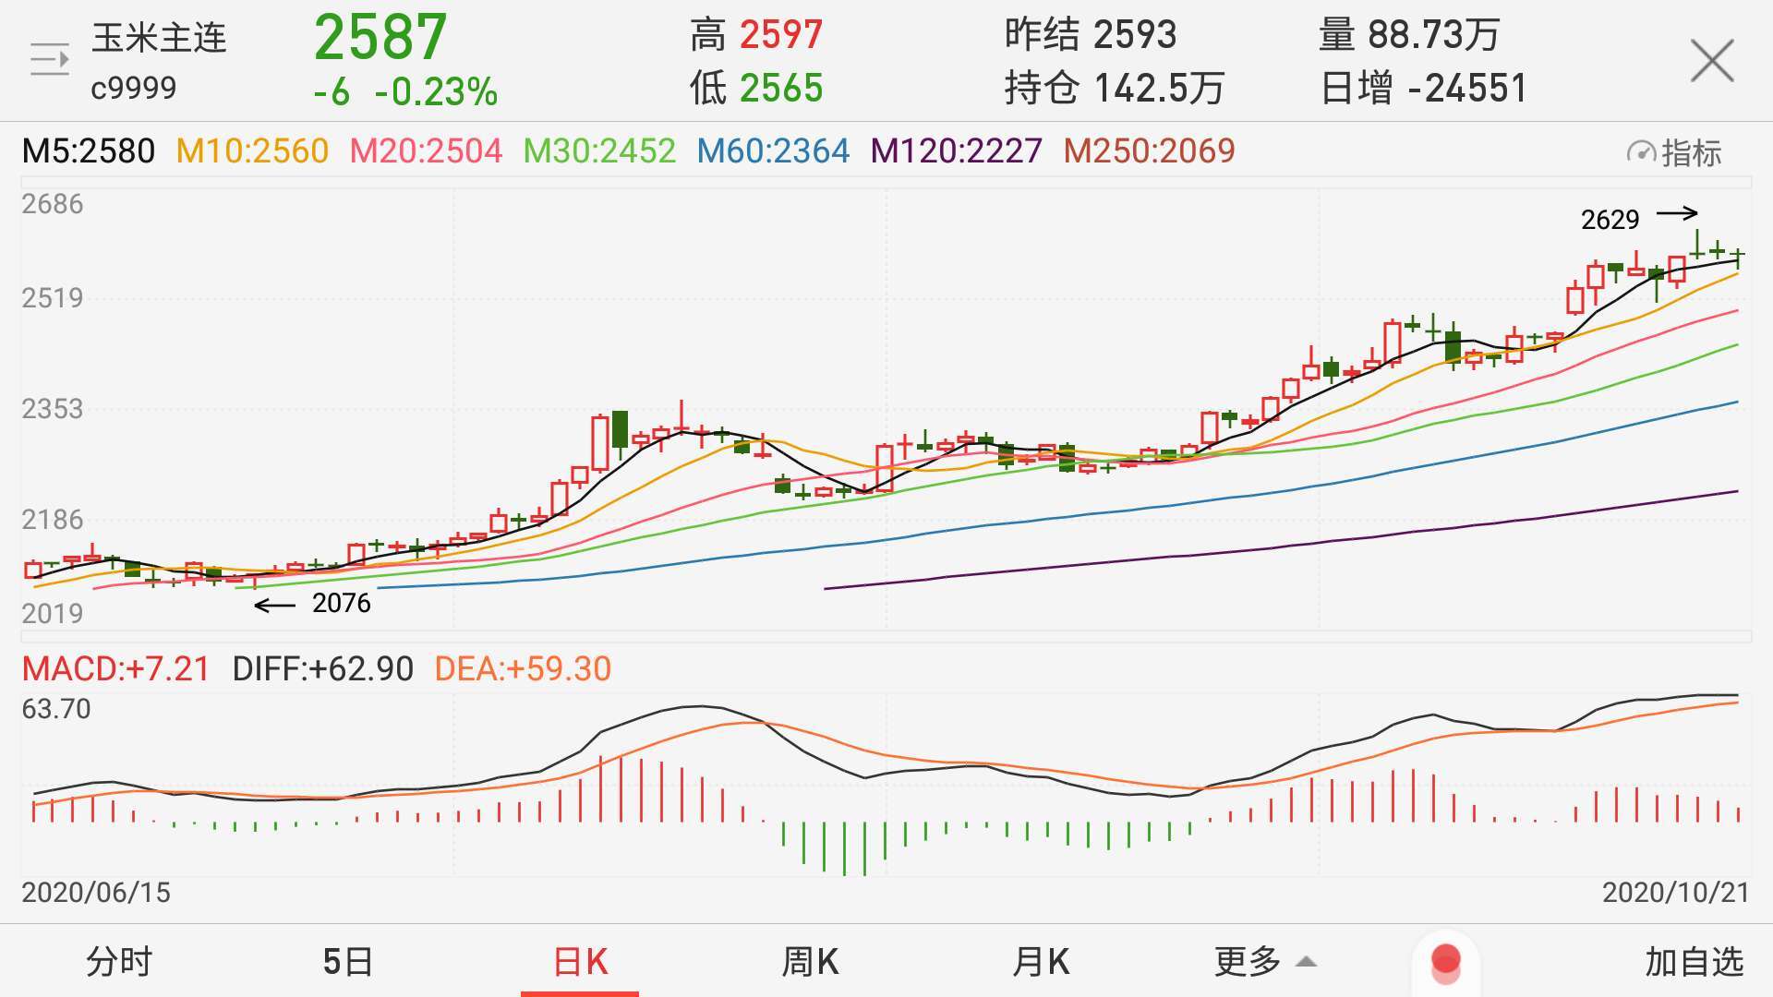
Task: Click the M5:2580 moving average label
Action: point(88,151)
